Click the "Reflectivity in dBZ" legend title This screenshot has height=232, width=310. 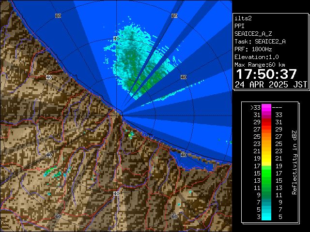(x=294, y=162)
